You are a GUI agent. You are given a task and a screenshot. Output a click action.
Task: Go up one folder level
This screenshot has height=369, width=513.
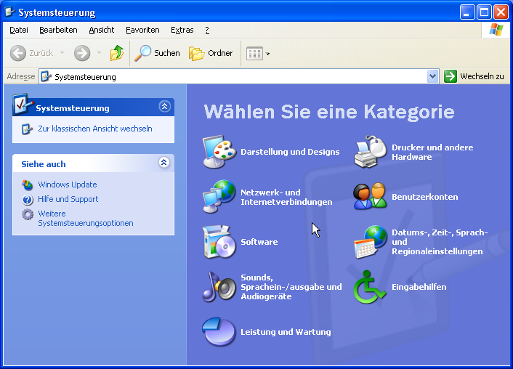tap(117, 53)
